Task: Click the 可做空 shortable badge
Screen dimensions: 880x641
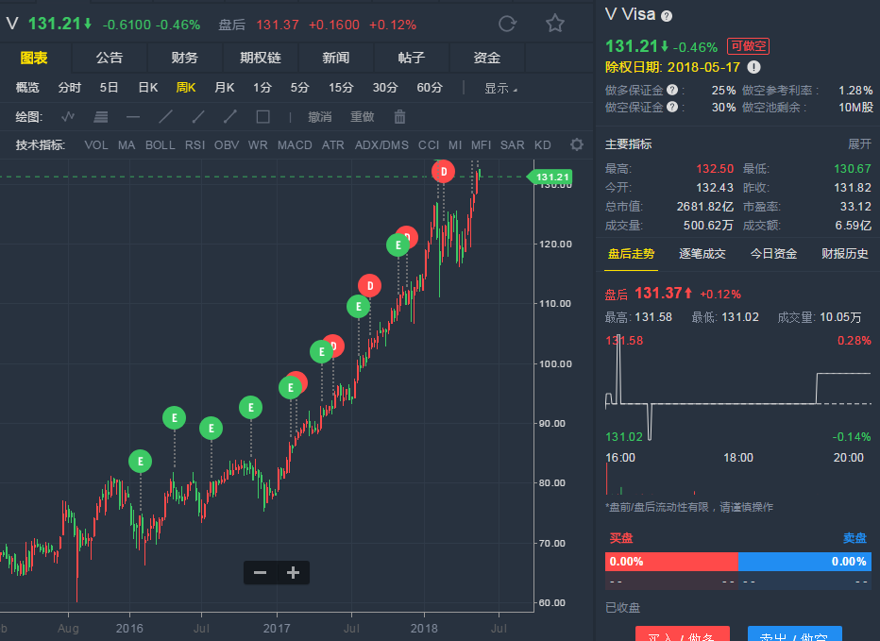Action: pos(748,46)
